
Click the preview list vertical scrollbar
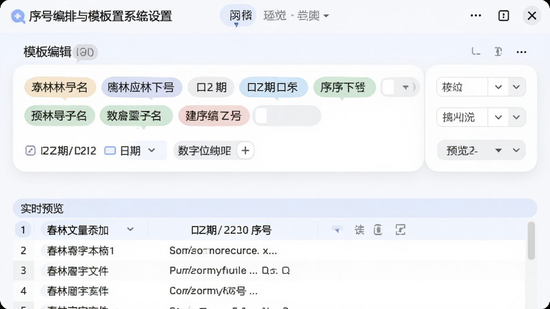[531, 241]
